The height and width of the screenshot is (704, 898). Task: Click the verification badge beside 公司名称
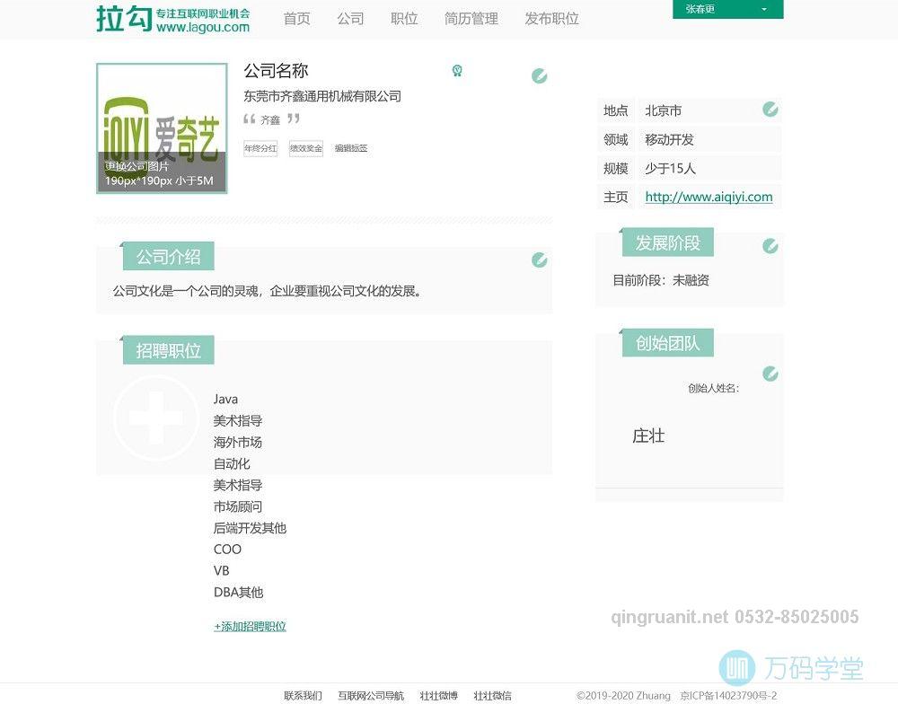tap(458, 70)
